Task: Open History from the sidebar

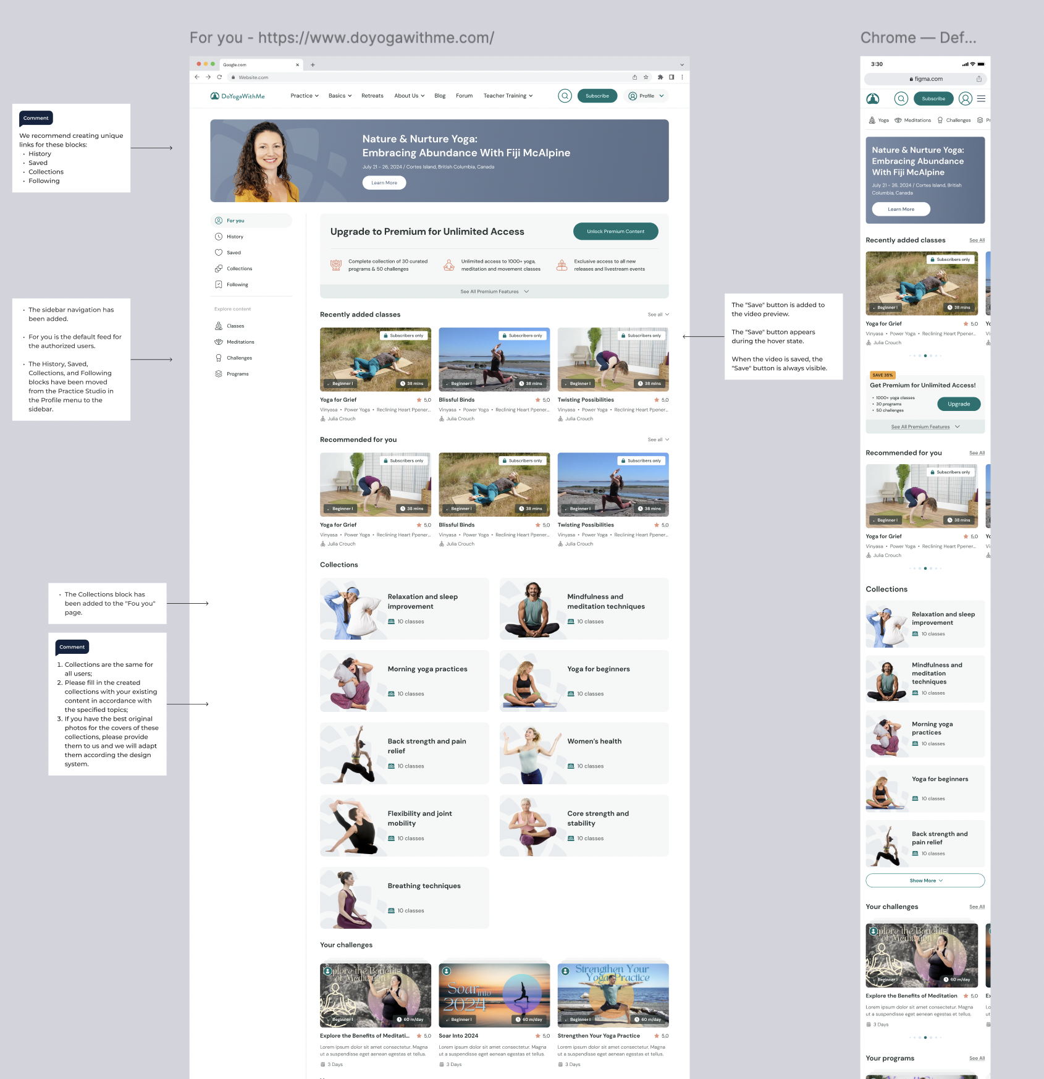Action: 235,237
